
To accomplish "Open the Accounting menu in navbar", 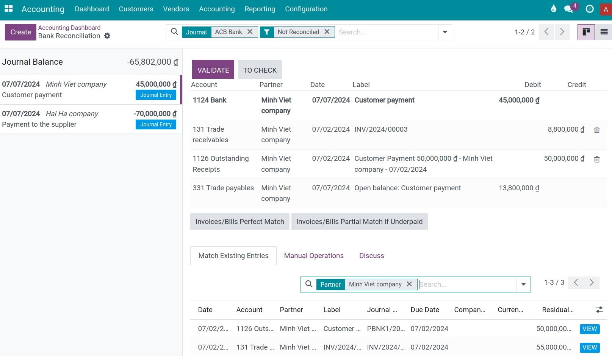I will click(x=217, y=9).
